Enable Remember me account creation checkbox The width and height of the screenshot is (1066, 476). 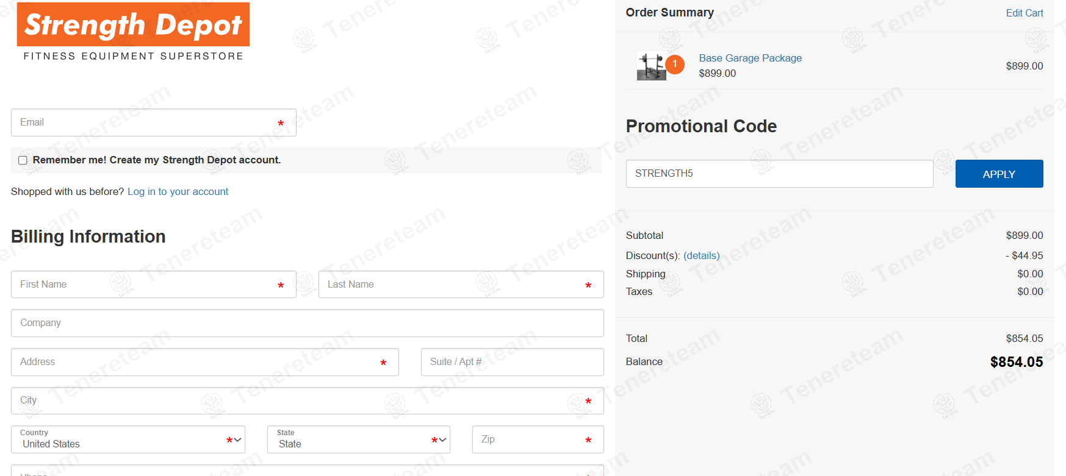coord(23,160)
